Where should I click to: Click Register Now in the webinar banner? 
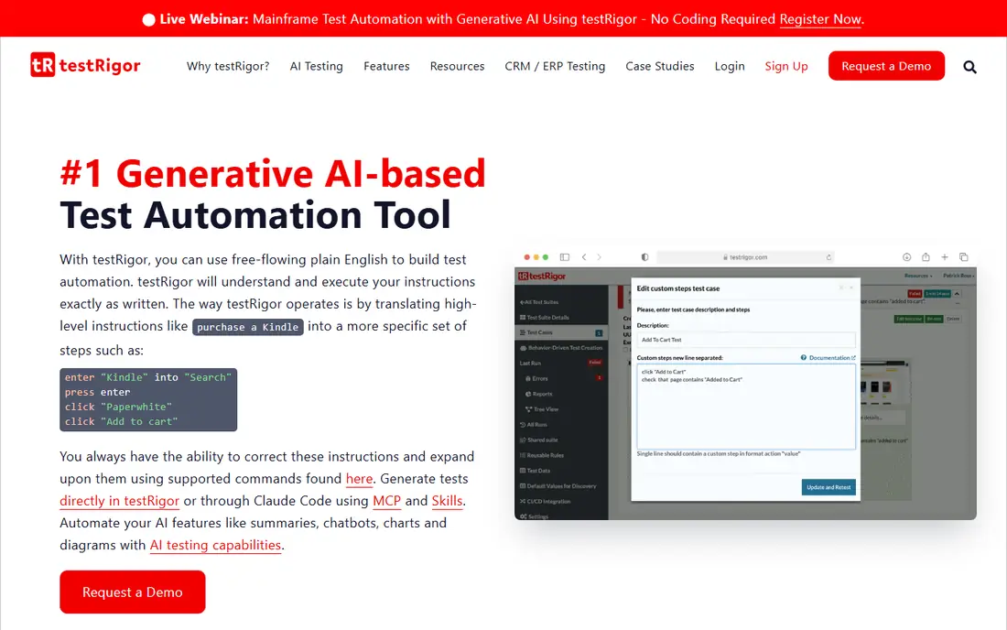point(820,19)
